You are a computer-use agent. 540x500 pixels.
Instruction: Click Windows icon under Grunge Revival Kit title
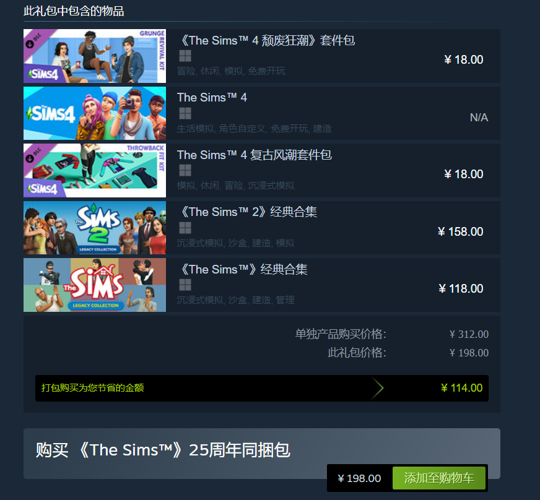[185, 56]
